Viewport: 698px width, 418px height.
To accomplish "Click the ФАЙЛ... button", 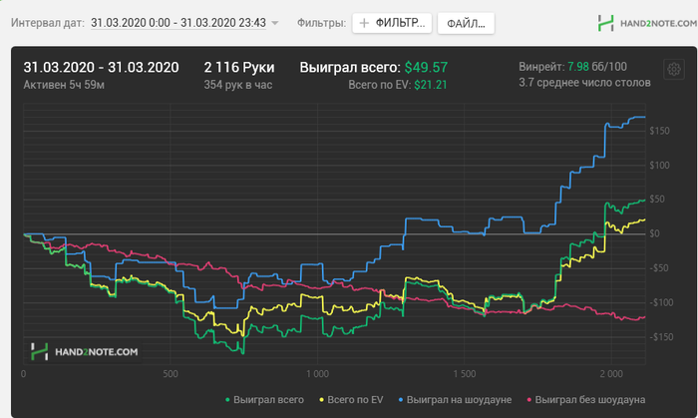I will [466, 24].
